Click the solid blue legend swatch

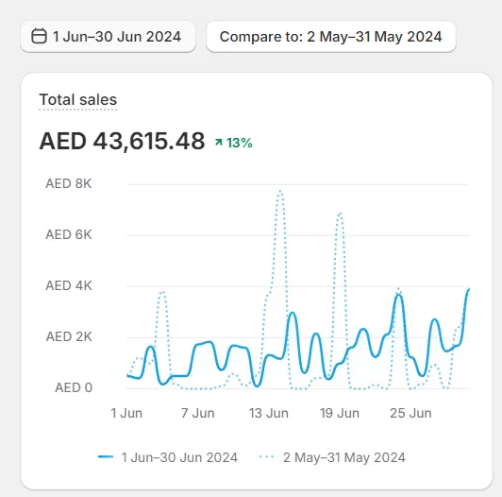coord(106,457)
